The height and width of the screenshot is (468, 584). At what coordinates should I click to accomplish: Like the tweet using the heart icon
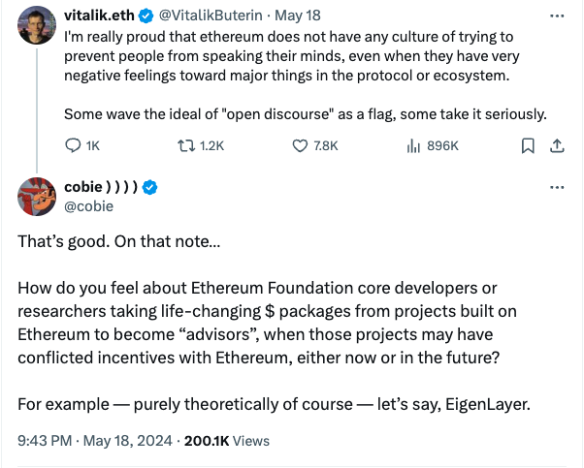pos(301,145)
